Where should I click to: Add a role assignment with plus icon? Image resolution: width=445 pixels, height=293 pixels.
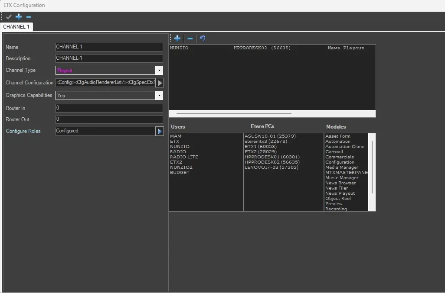177,39
